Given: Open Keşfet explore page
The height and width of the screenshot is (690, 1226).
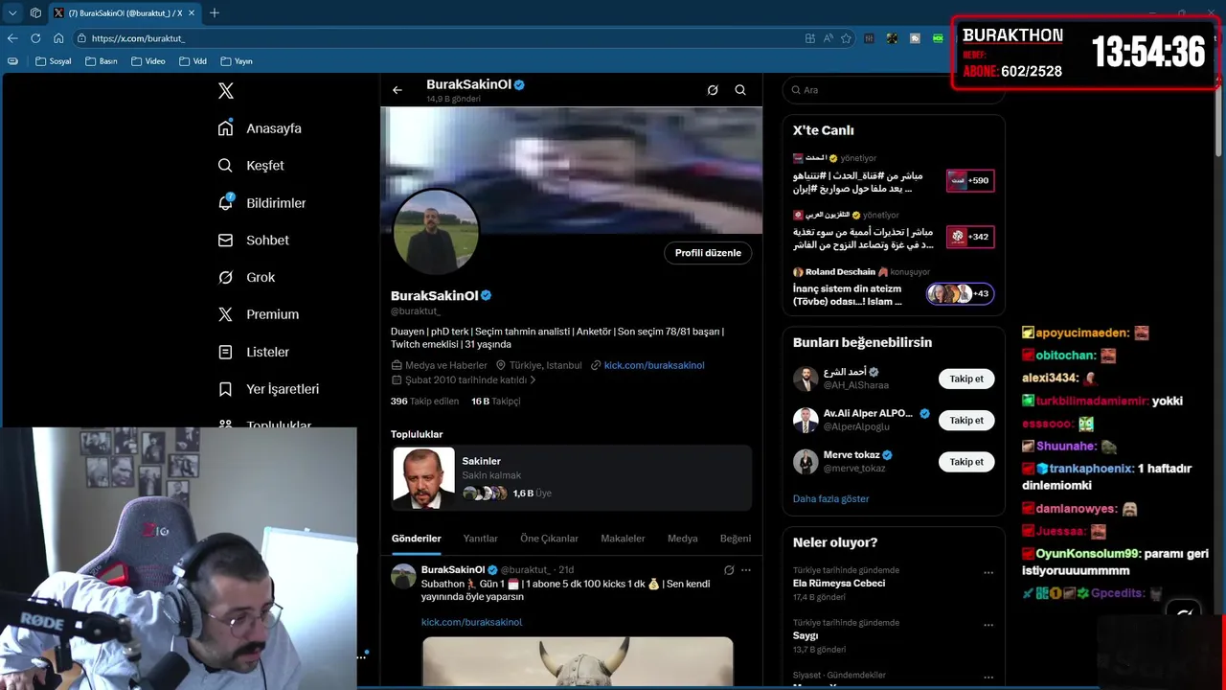Looking at the screenshot, I should 251,166.
